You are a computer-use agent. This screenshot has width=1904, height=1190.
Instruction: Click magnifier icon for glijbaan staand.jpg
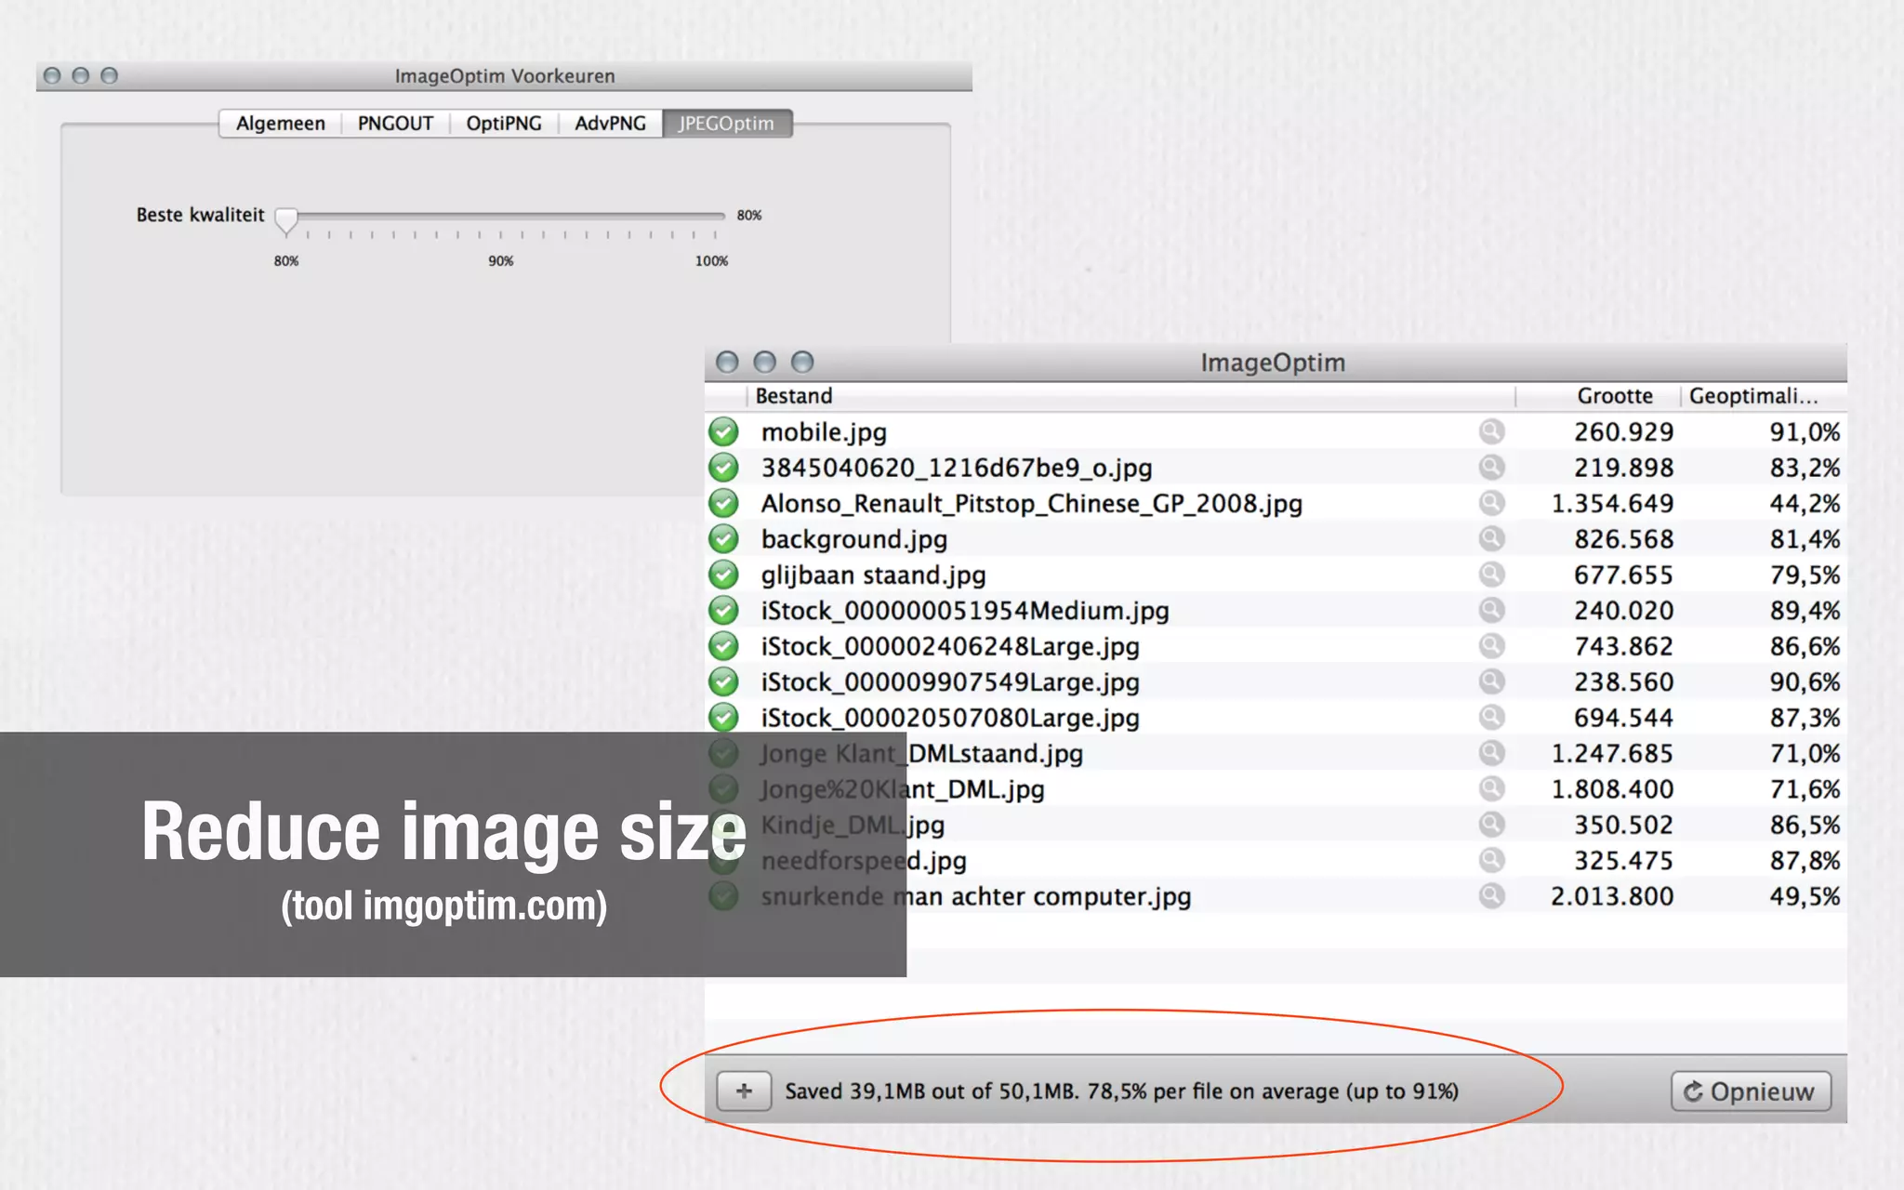pos(1491,575)
